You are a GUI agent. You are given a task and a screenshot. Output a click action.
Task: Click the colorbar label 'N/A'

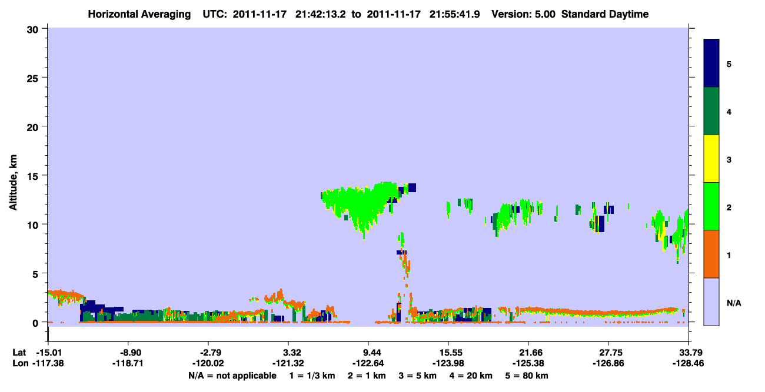coord(733,303)
